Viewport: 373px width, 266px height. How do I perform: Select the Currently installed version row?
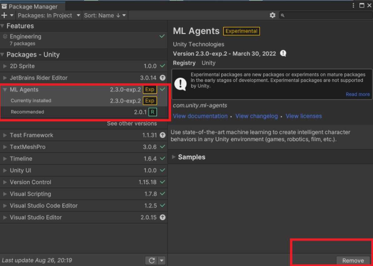point(84,101)
